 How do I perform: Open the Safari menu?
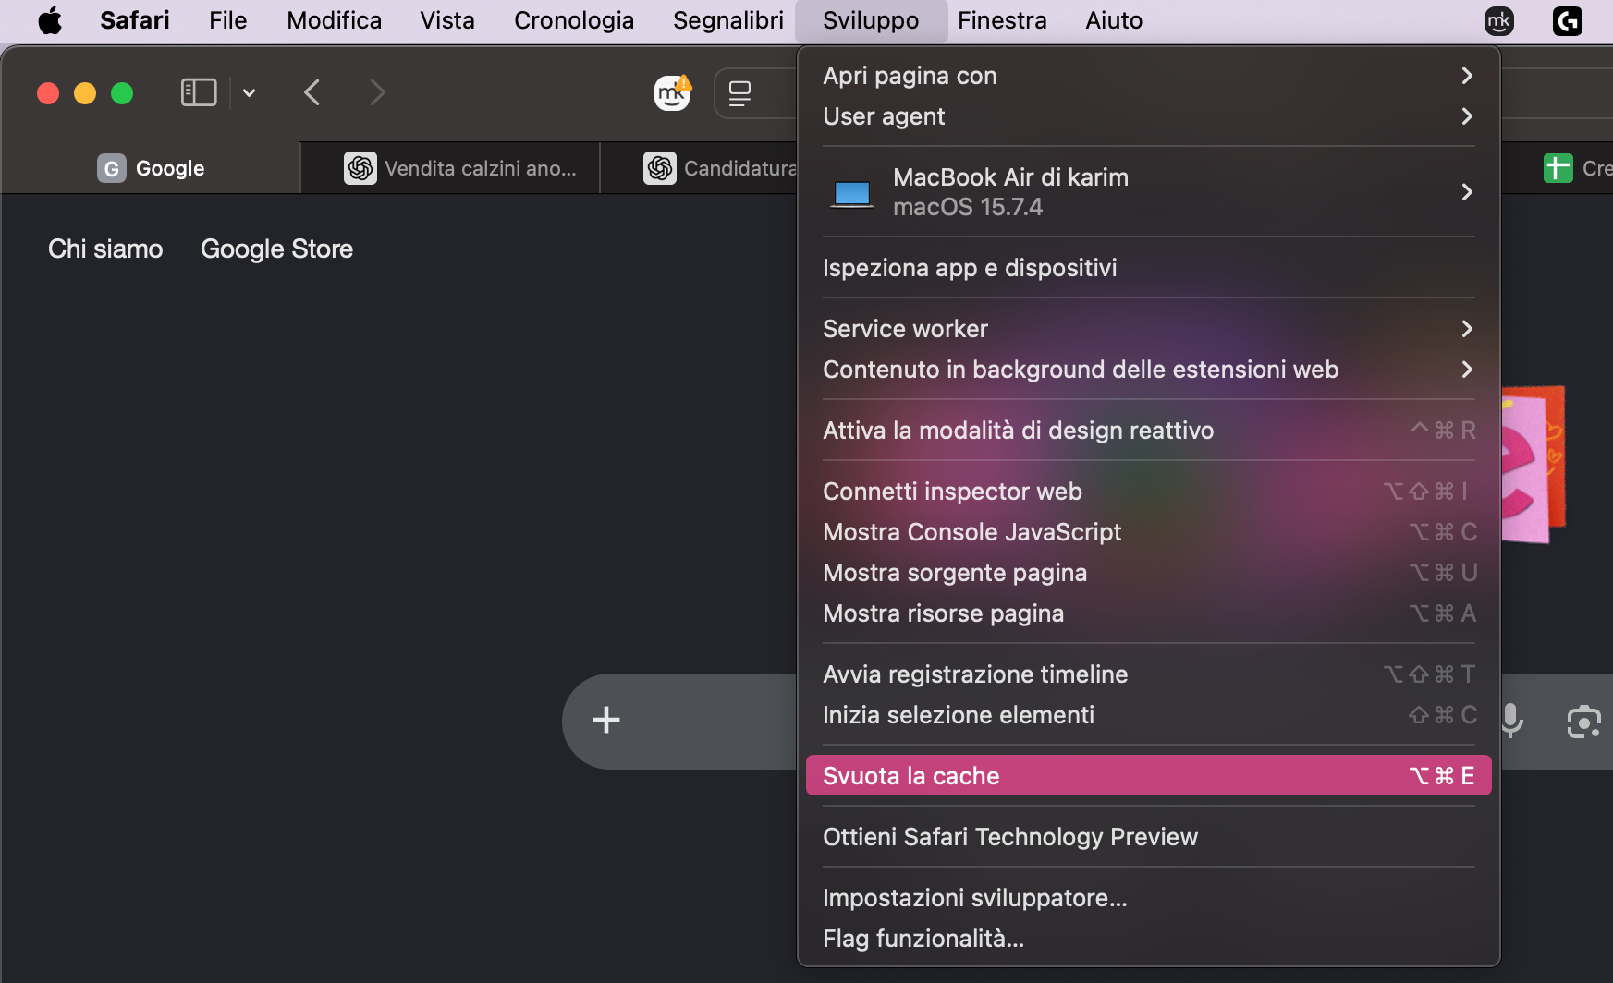(135, 20)
